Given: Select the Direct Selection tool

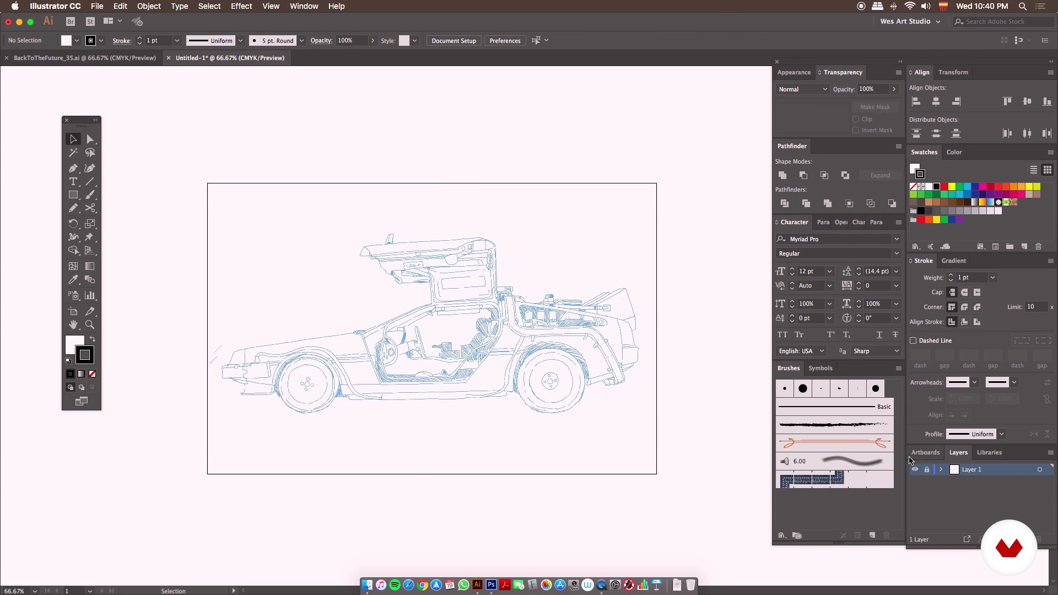Looking at the screenshot, I should pyautogui.click(x=90, y=139).
